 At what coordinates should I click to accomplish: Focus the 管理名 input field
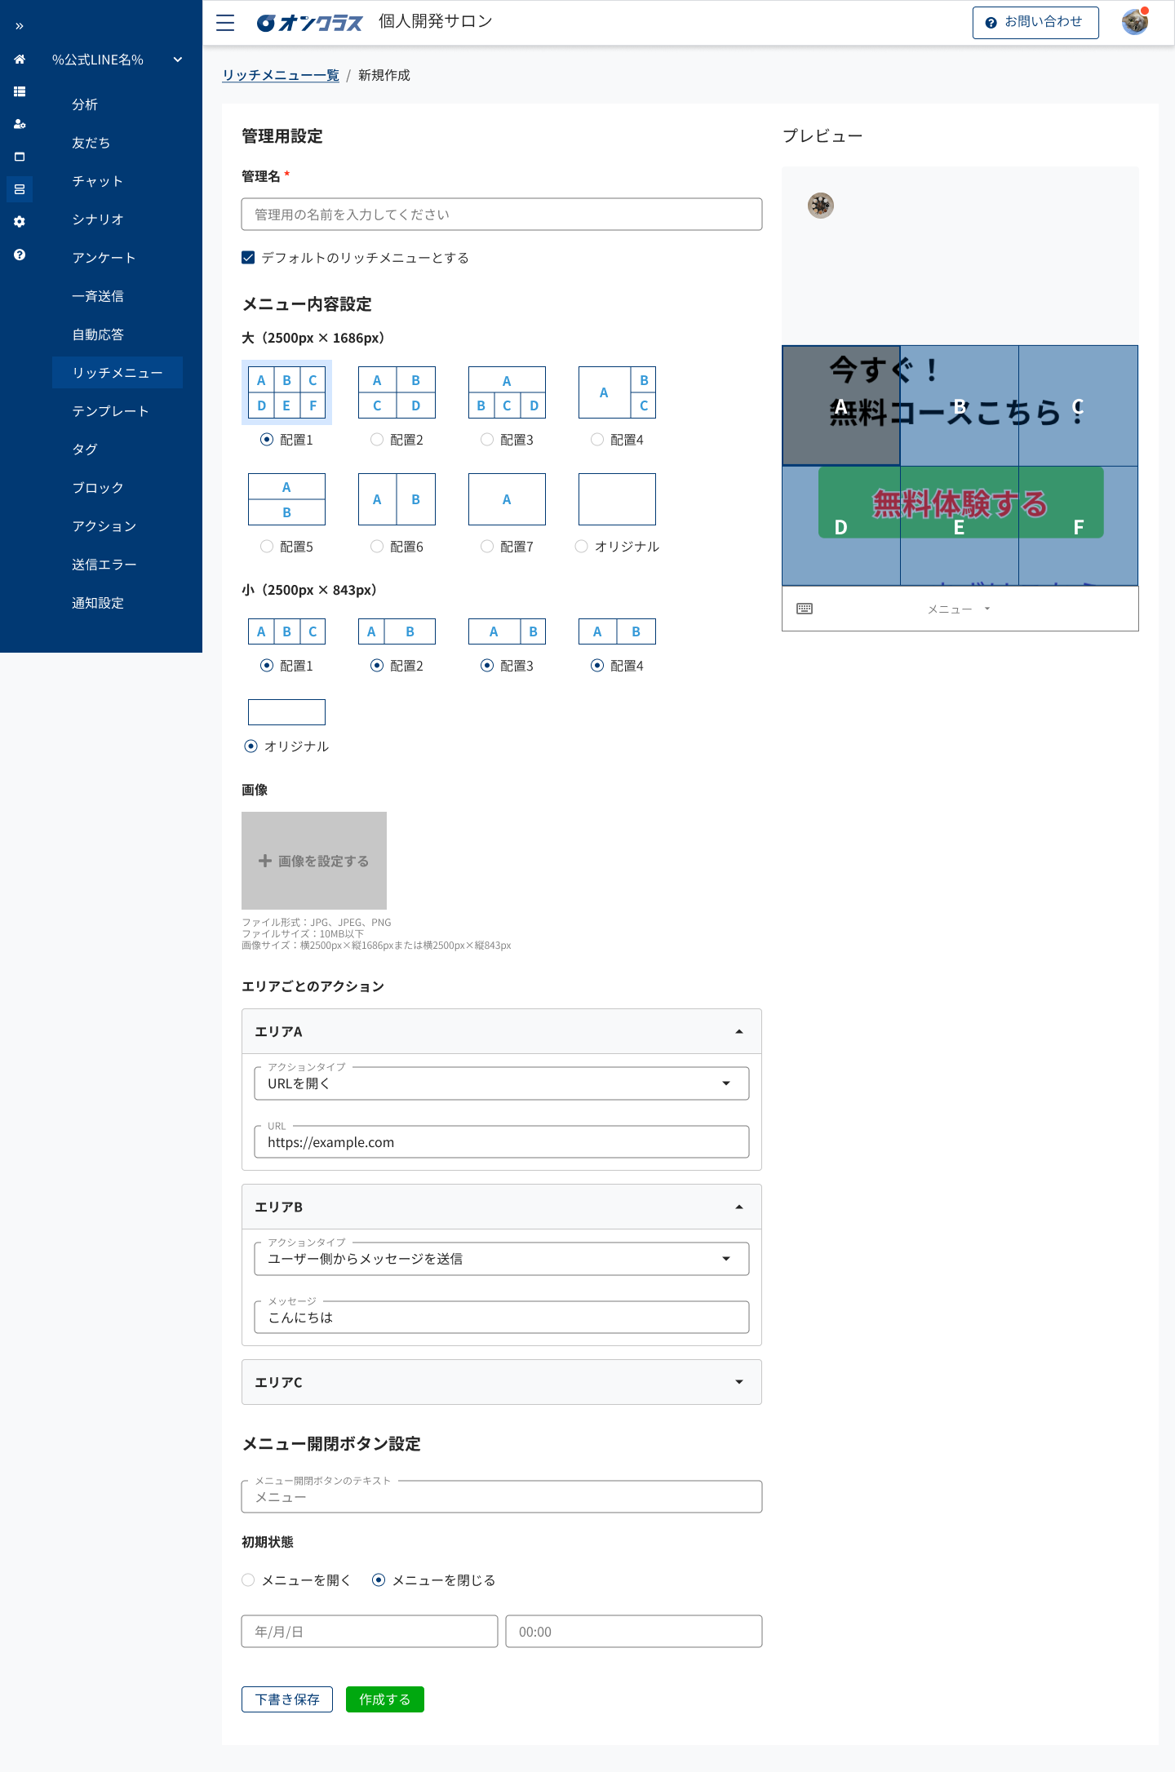(502, 215)
